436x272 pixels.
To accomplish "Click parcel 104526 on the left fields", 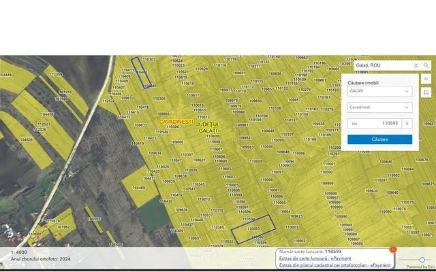I will click(26, 139).
